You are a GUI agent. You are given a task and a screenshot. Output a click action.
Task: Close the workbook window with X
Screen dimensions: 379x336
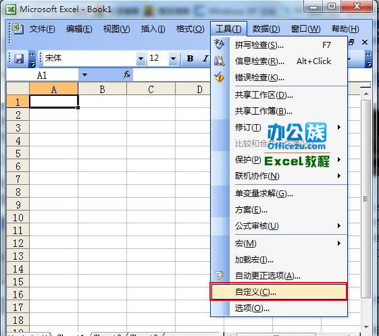tap(365, 43)
